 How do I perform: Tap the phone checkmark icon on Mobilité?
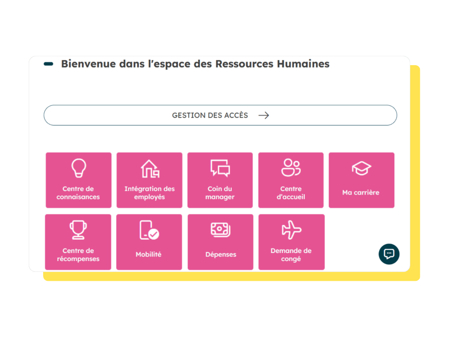(149, 230)
